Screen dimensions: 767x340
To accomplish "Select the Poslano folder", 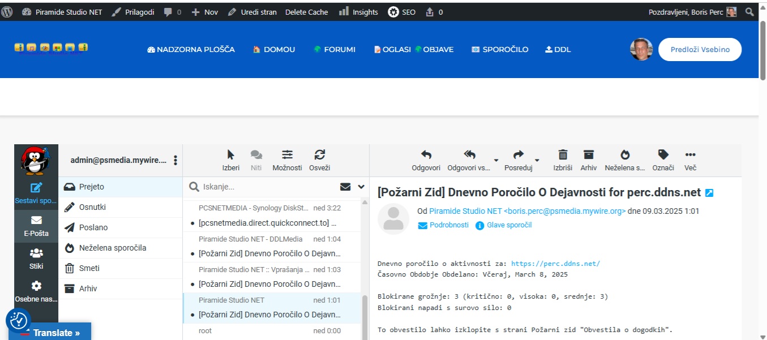I will 93,227.
